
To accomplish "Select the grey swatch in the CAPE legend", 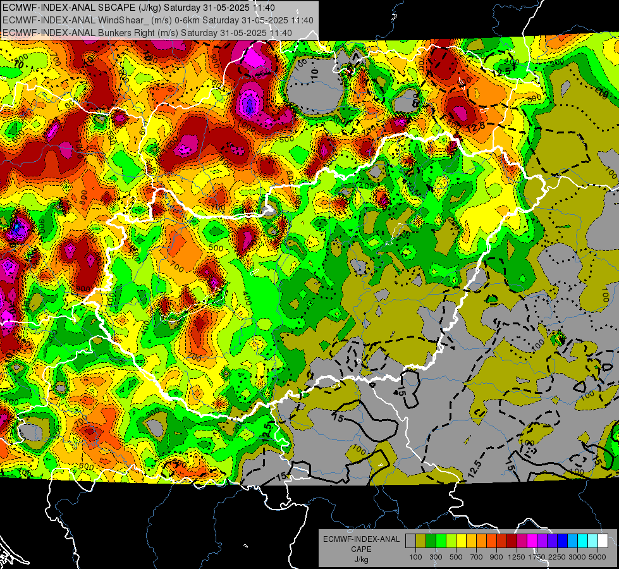I will [x=410, y=541].
